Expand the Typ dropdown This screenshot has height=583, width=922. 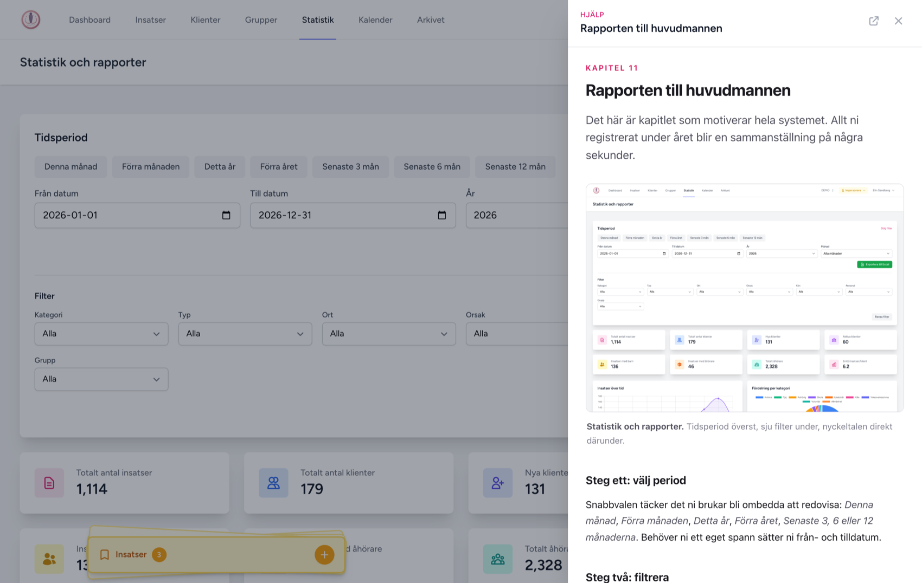coord(245,334)
